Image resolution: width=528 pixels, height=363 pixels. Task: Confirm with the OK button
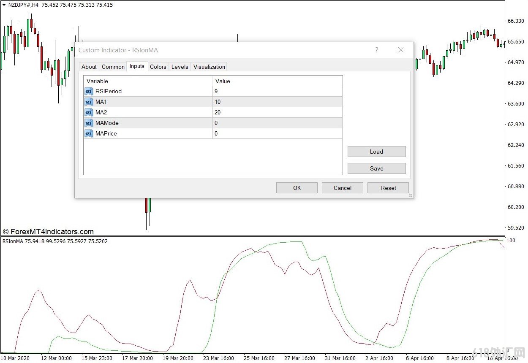click(x=297, y=188)
